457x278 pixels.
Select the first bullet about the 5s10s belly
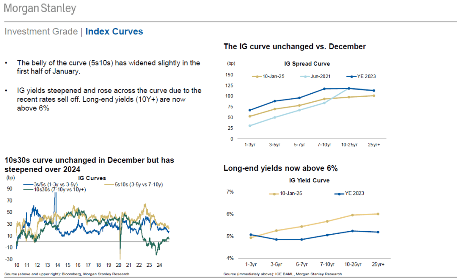pyautogui.click(x=108, y=67)
